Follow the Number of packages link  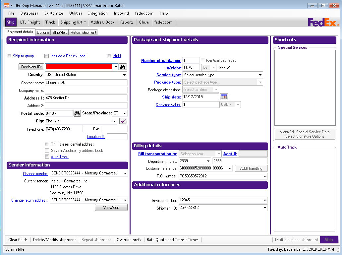pos(161,60)
